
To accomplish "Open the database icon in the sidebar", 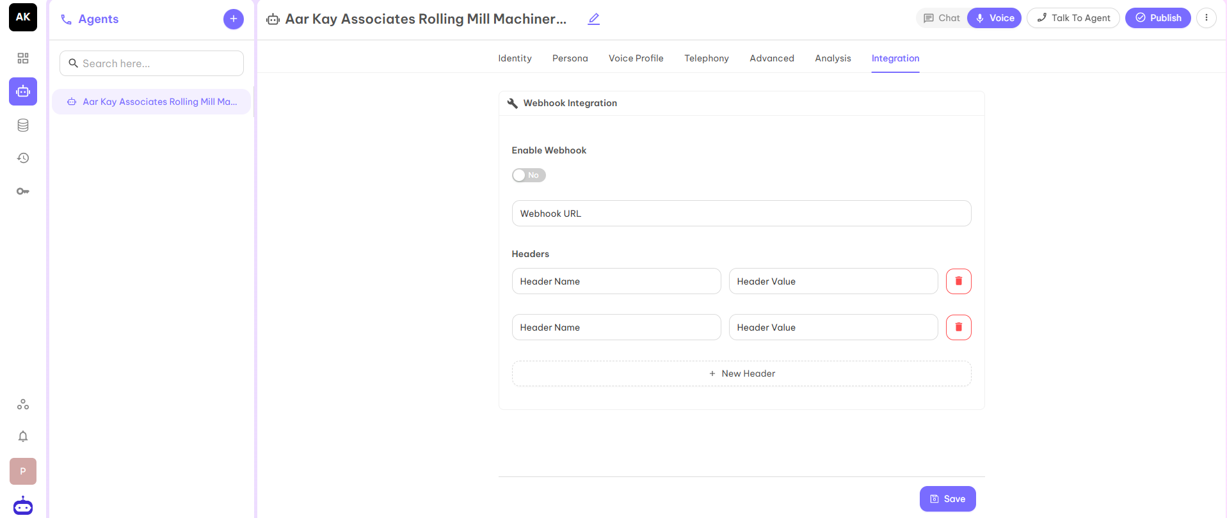I will click(23, 125).
